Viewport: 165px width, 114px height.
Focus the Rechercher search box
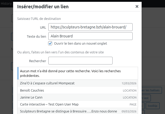80,61
